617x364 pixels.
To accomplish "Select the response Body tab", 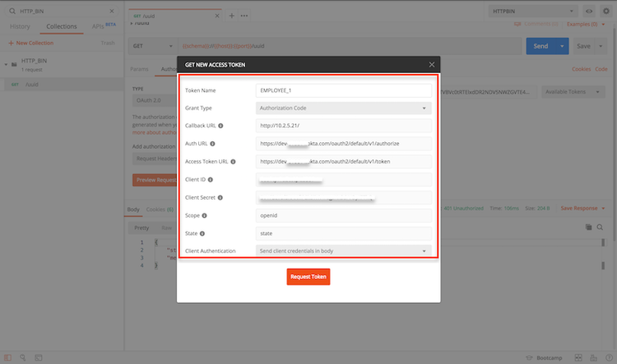I will coord(133,210).
